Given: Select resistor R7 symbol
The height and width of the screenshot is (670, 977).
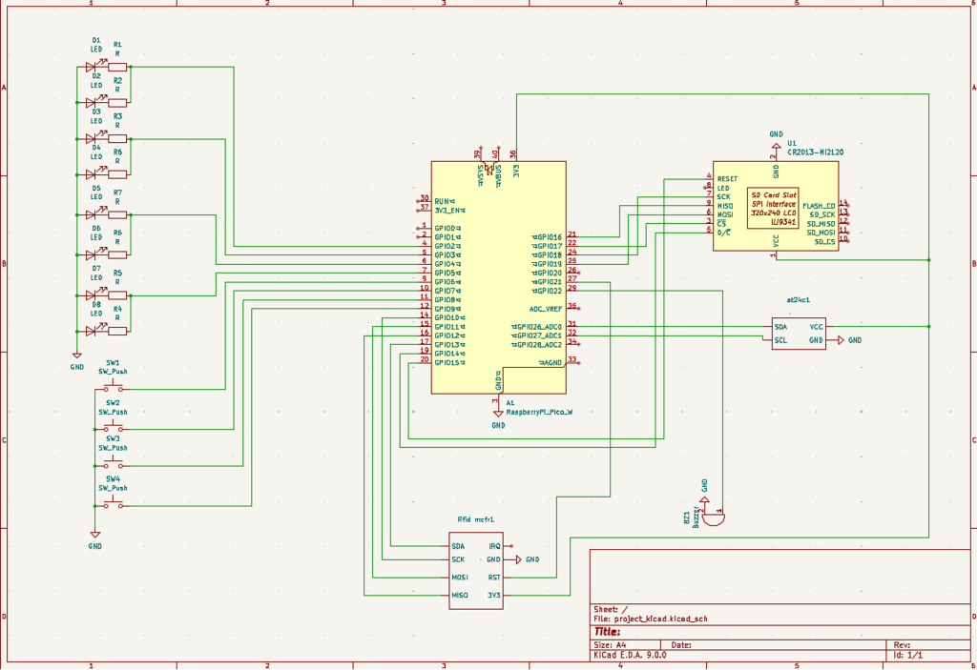Looking at the screenshot, I should click(117, 214).
